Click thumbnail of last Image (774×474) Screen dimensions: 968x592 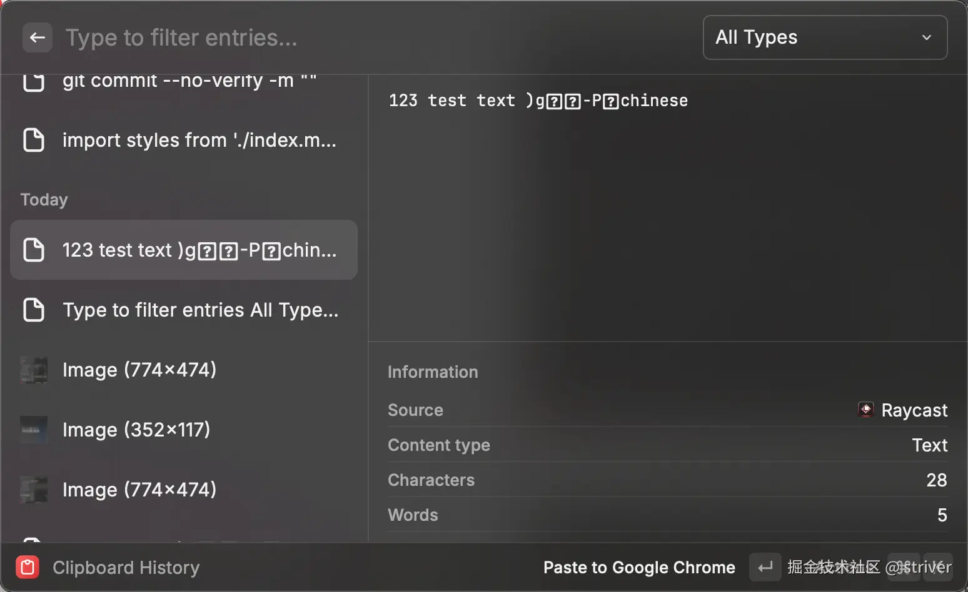point(34,490)
